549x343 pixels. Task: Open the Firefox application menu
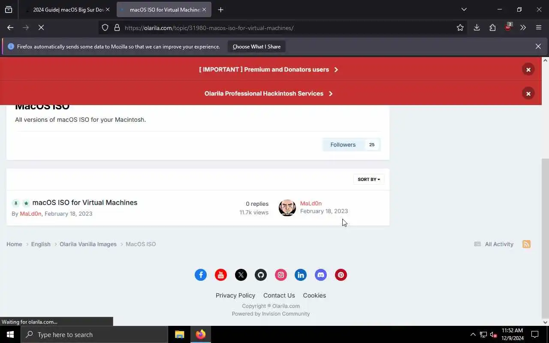539,27
